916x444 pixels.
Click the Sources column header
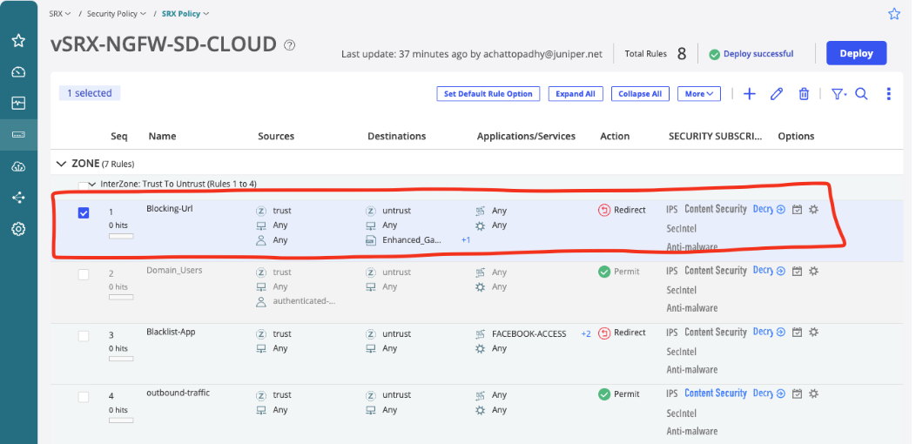[276, 136]
